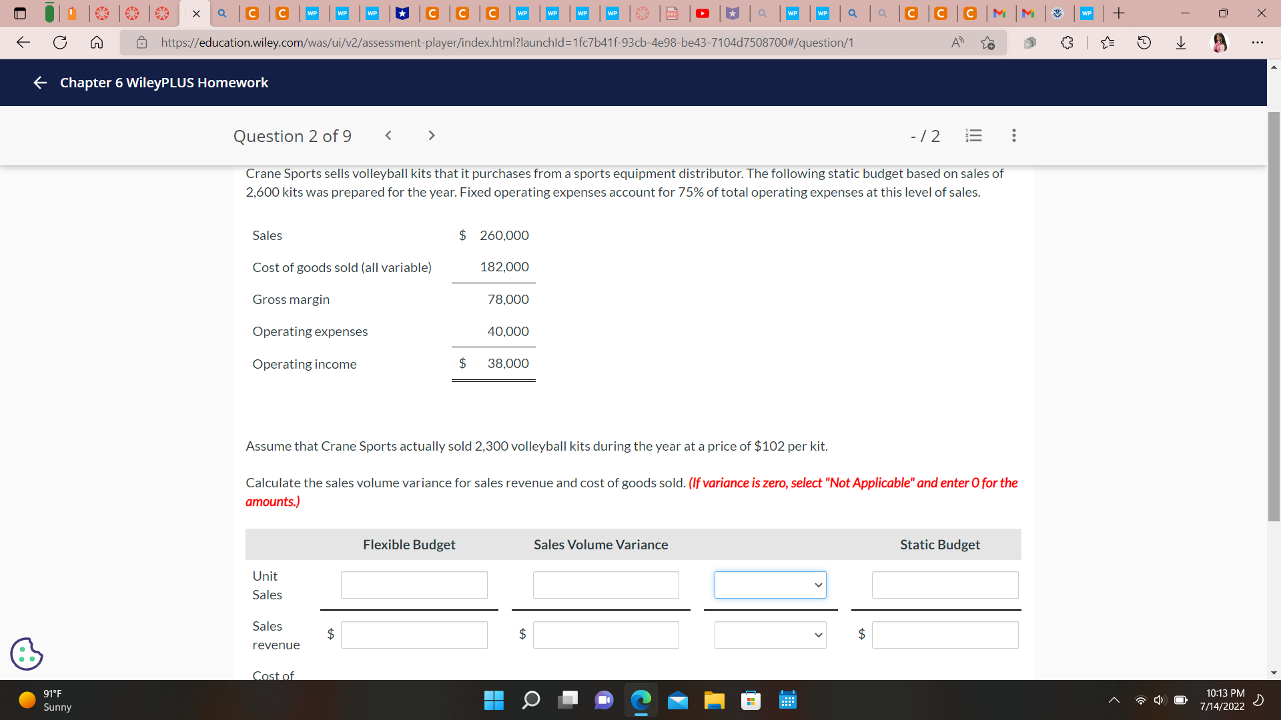Open the Windows Start menu

[494, 700]
